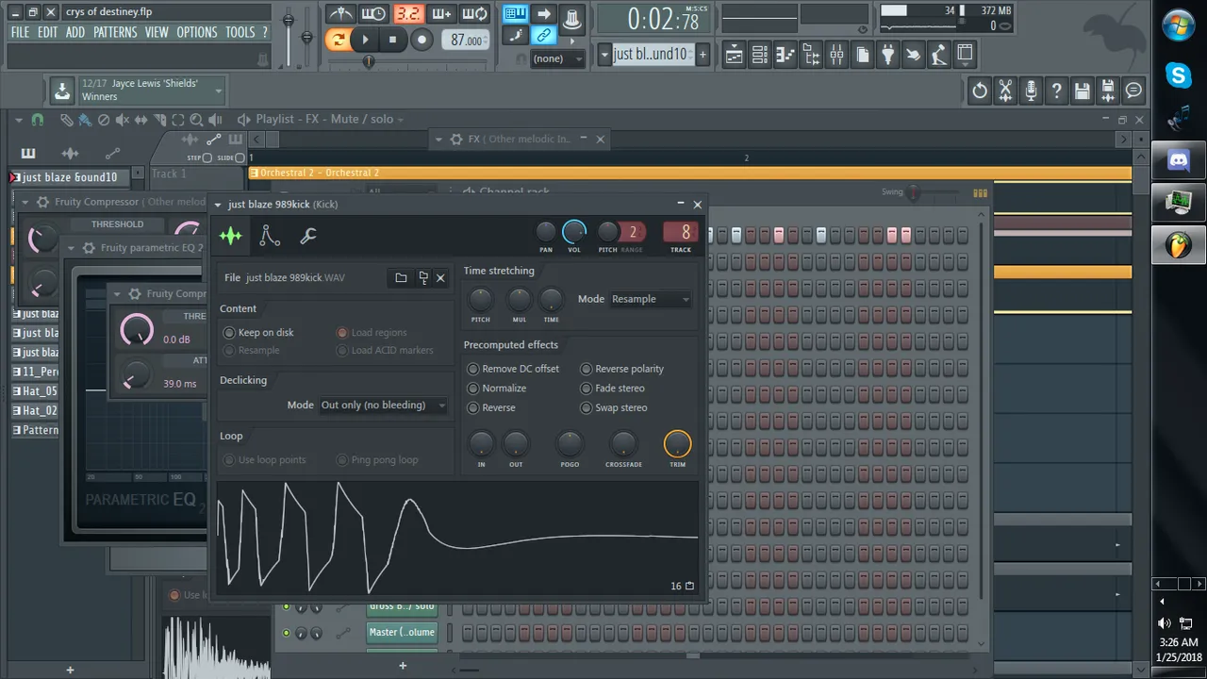Click the Stop button in transport
This screenshot has width=1207, height=679.
tap(392, 40)
